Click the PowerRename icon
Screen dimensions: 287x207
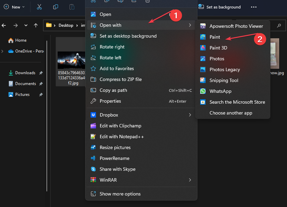[x=93, y=158]
